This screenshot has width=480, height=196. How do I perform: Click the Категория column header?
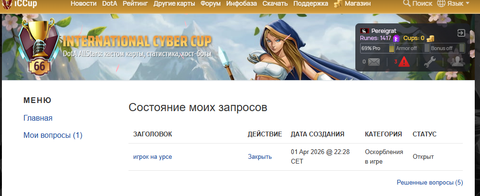pos(383,134)
